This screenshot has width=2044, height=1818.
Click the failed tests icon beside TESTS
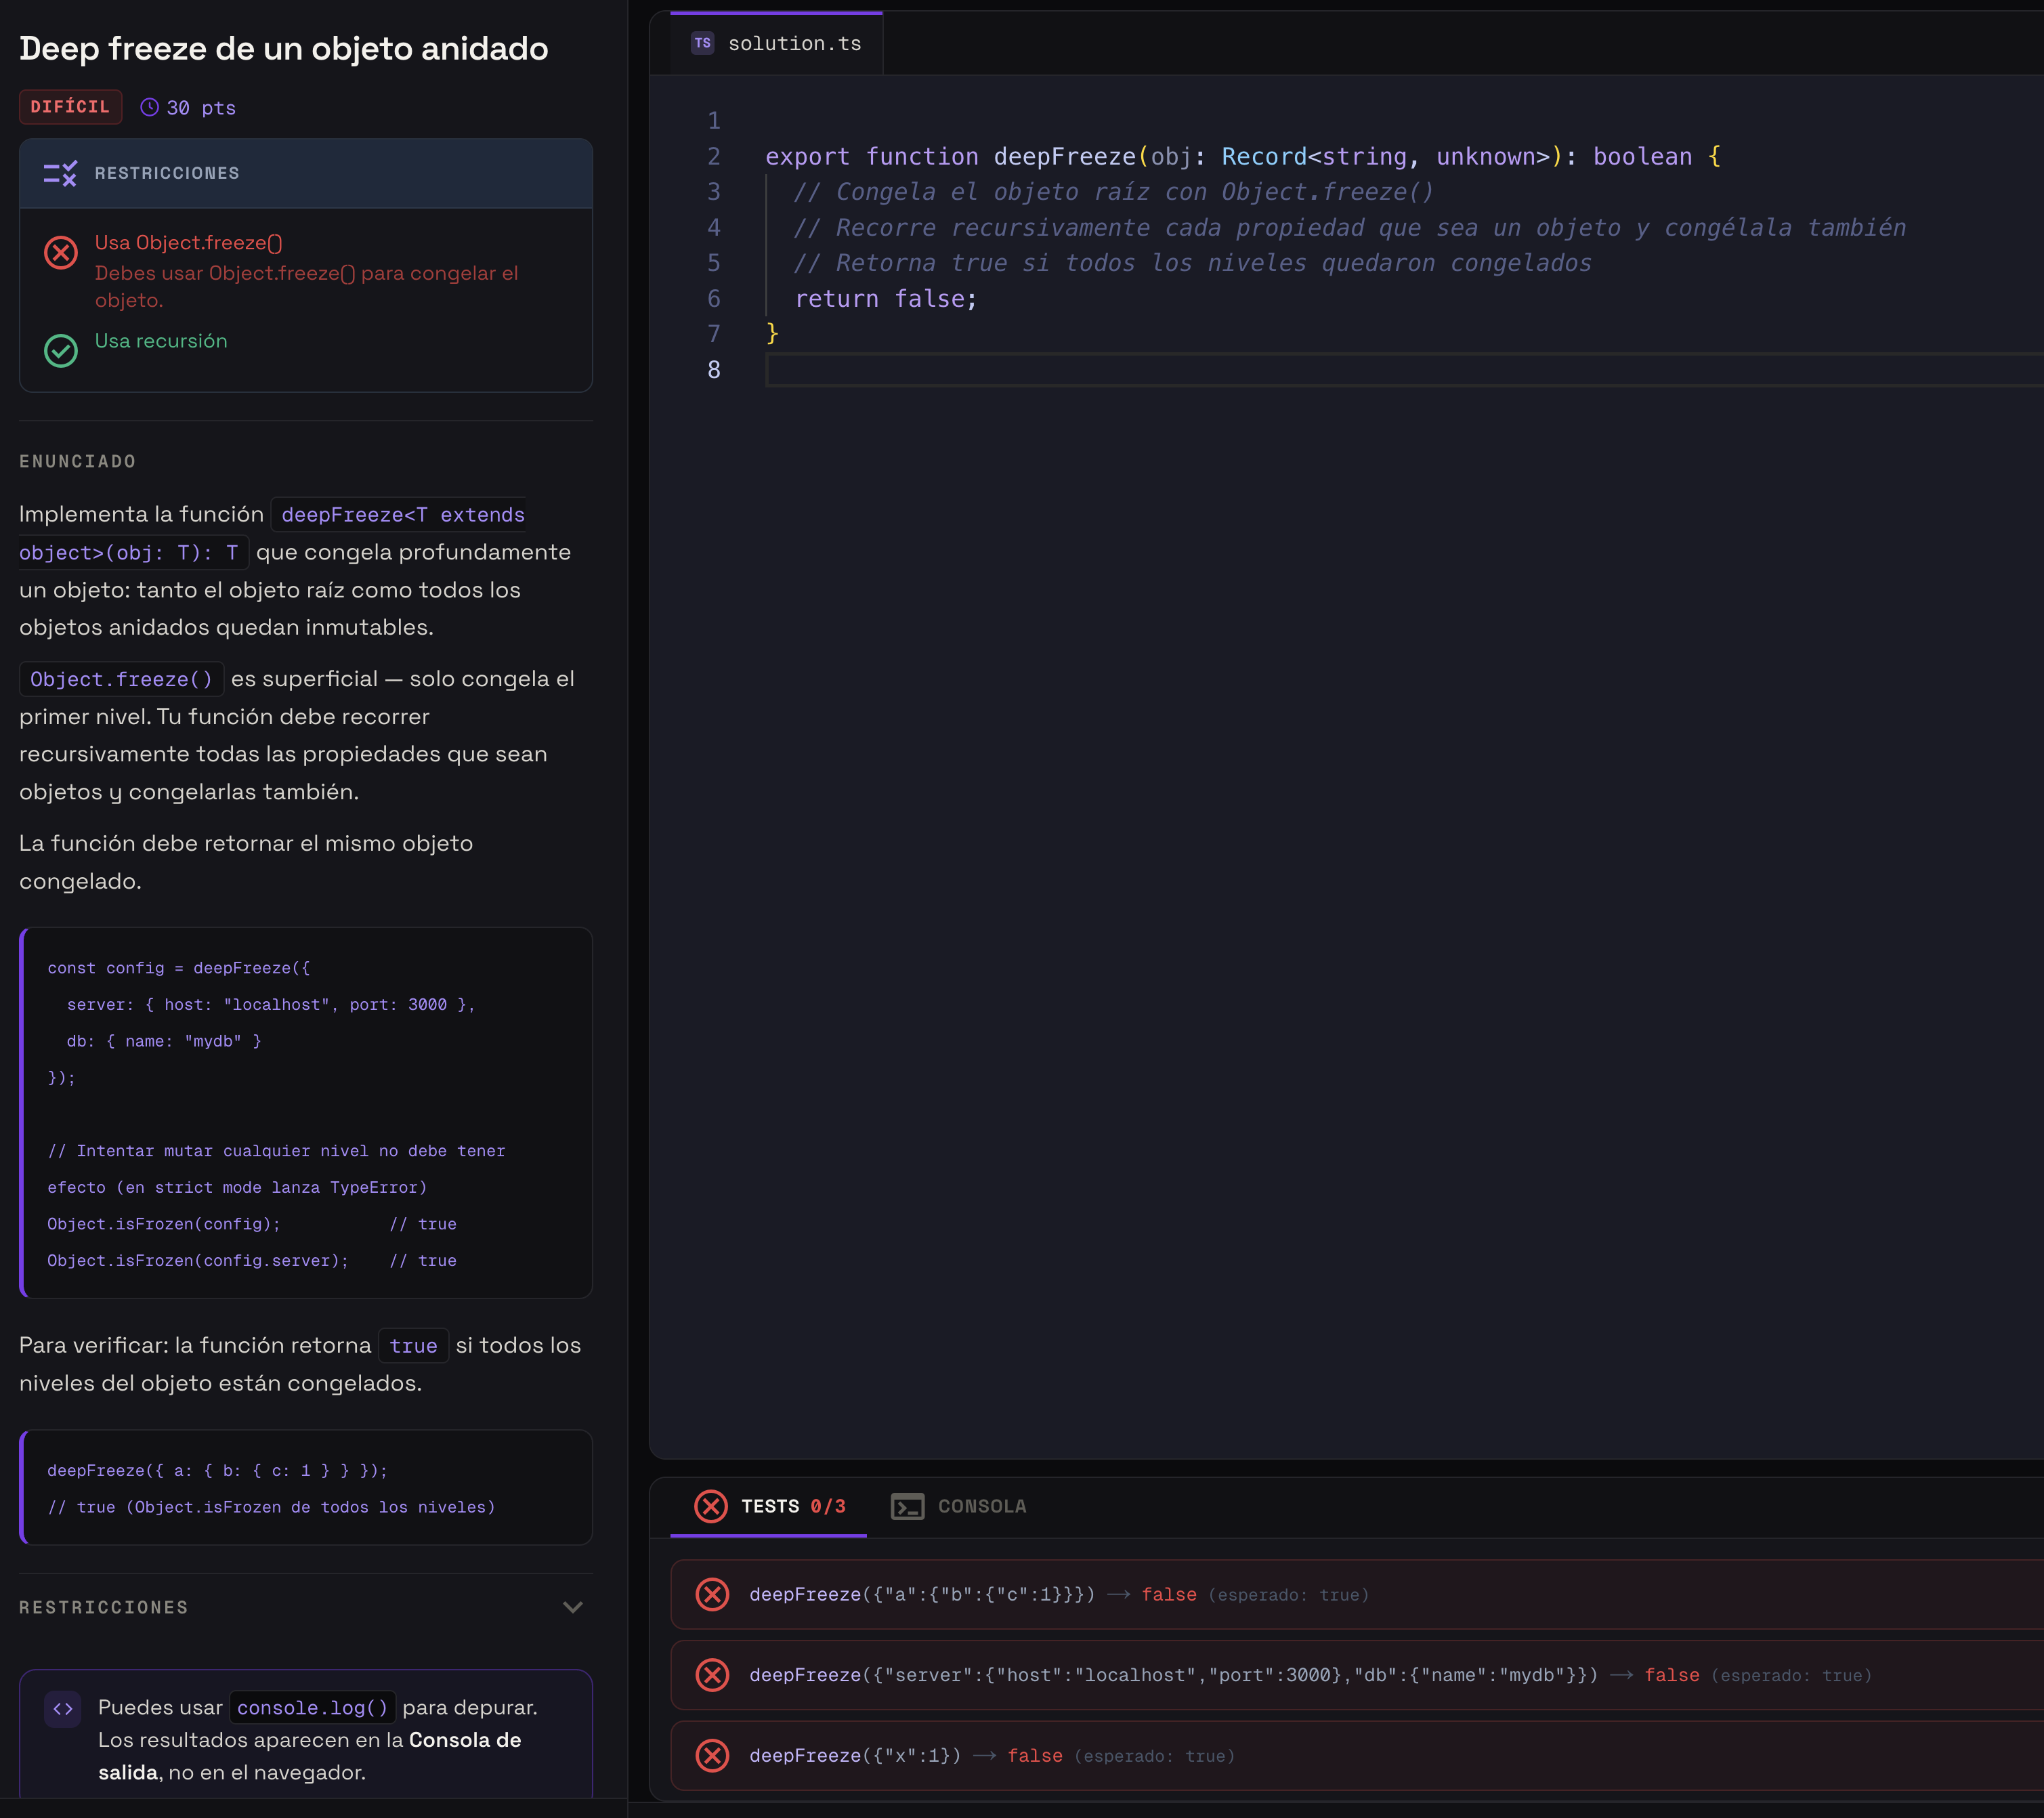(x=711, y=1506)
